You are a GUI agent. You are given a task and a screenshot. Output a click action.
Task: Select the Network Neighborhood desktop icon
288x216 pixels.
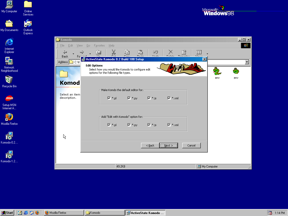[9, 64]
